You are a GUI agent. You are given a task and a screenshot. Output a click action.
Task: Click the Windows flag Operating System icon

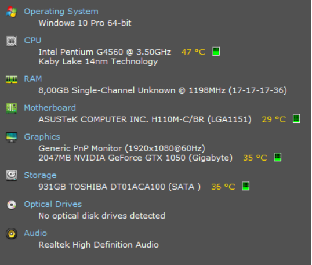12,12
